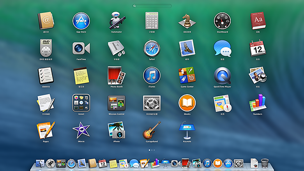
Task: Open App Store in the Dock
Action: 228,164
